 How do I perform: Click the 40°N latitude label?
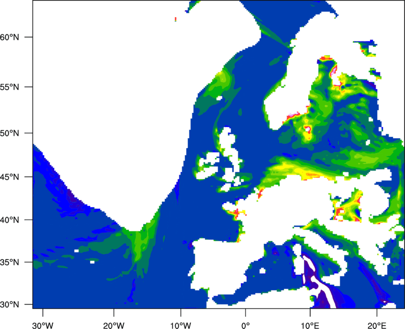[x=10, y=220]
